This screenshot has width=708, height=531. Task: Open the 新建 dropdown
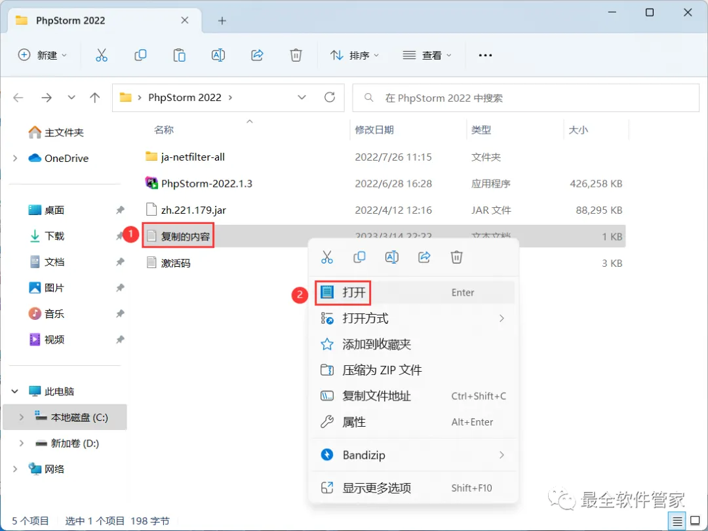(x=43, y=55)
